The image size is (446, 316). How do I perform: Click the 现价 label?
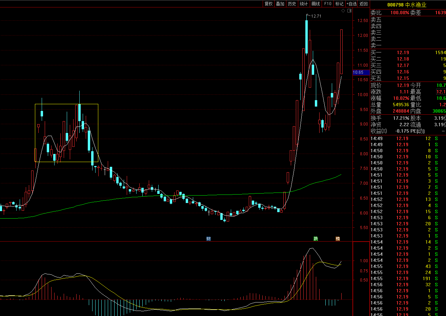click(x=376, y=85)
